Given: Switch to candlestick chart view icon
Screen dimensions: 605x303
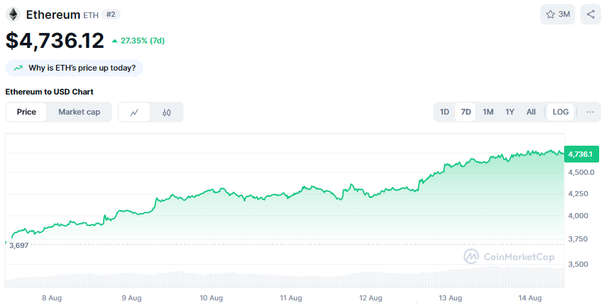Looking at the screenshot, I should 167,112.
